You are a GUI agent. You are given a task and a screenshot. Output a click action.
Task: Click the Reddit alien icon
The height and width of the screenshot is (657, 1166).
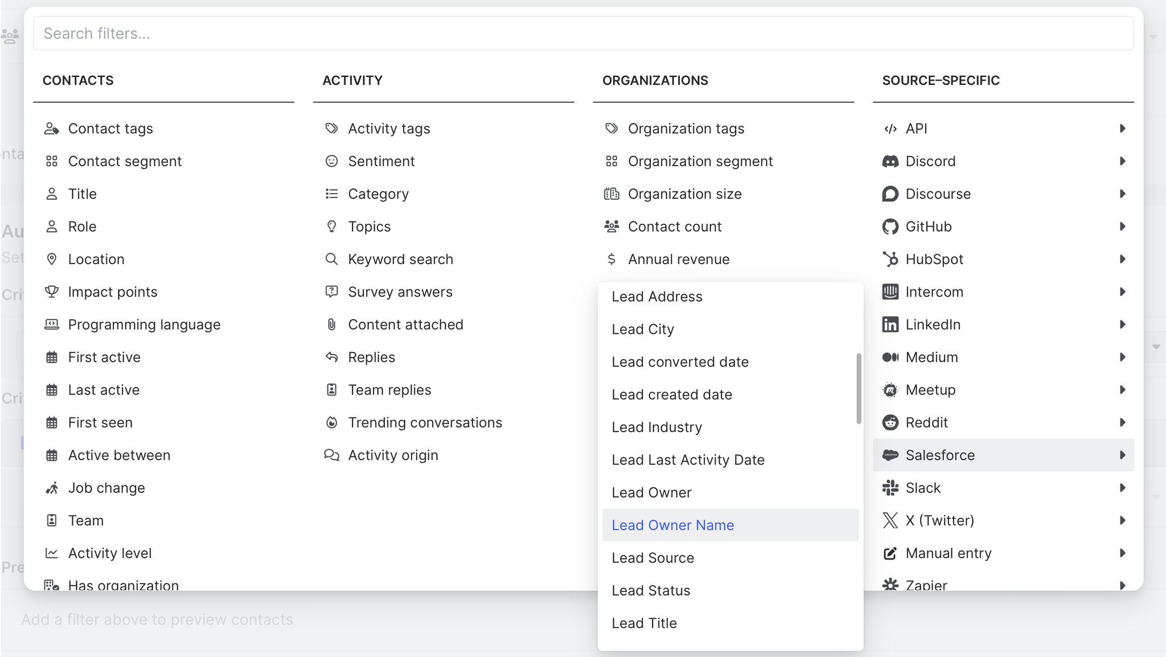[890, 422]
